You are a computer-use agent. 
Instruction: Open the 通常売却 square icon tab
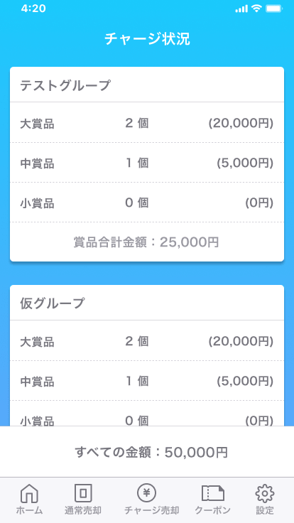83,493
